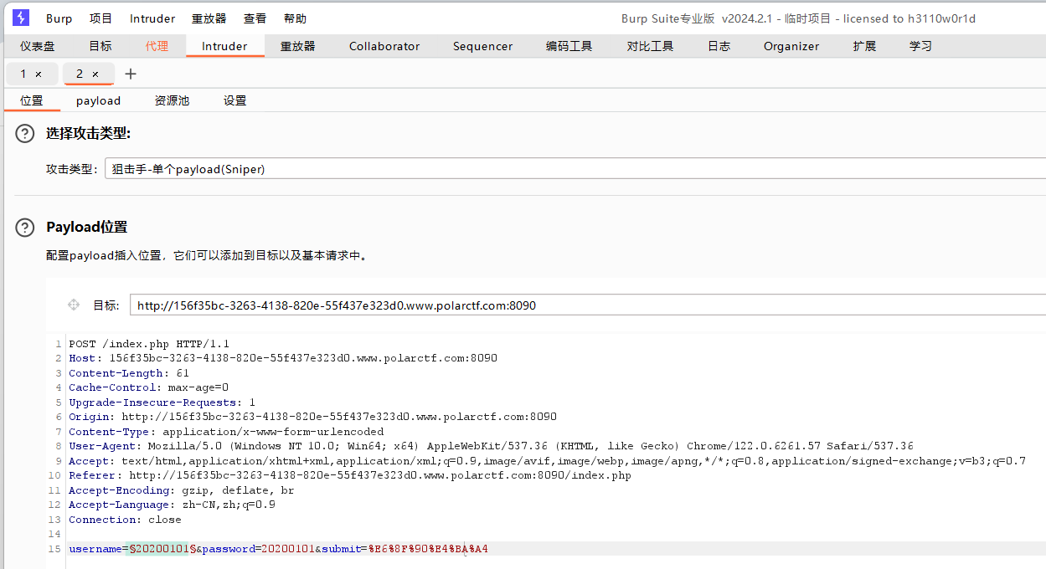Click the Host header line

click(x=283, y=358)
